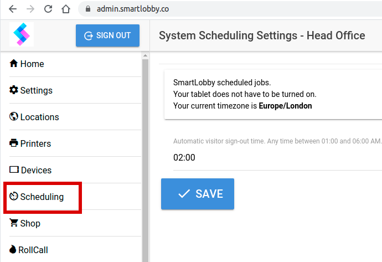Click the RollCall flame icon
382x262 pixels.
[x=13, y=249]
